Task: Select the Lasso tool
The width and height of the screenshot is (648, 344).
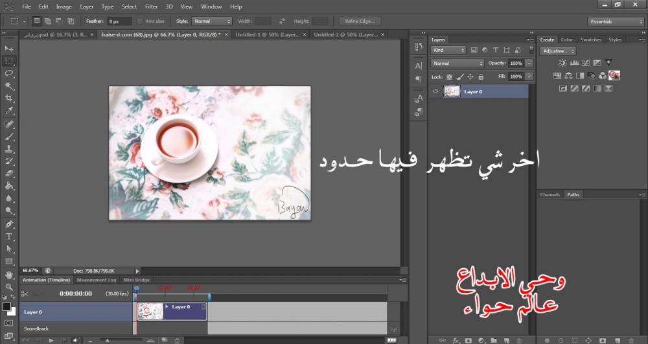Action: [9, 73]
